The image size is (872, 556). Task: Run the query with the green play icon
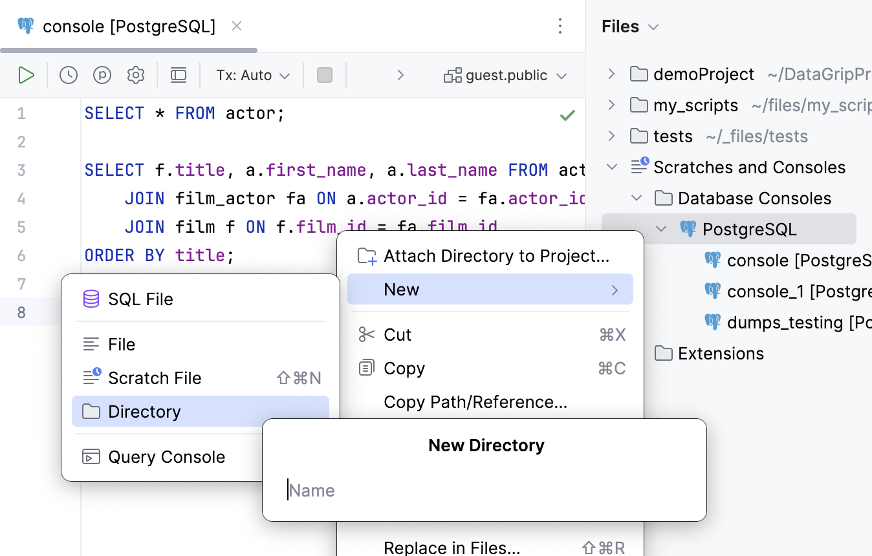click(27, 74)
